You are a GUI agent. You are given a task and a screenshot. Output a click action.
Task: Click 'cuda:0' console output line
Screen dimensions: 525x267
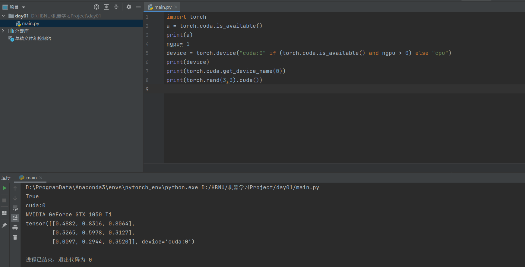pyautogui.click(x=36, y=206)
